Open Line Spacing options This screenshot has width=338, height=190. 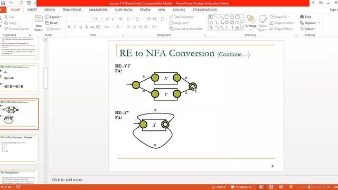pos(164,19)
